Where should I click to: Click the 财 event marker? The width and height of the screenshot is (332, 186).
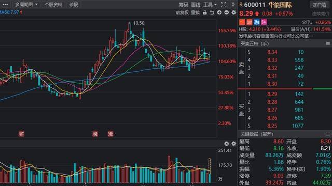point(22,134)
